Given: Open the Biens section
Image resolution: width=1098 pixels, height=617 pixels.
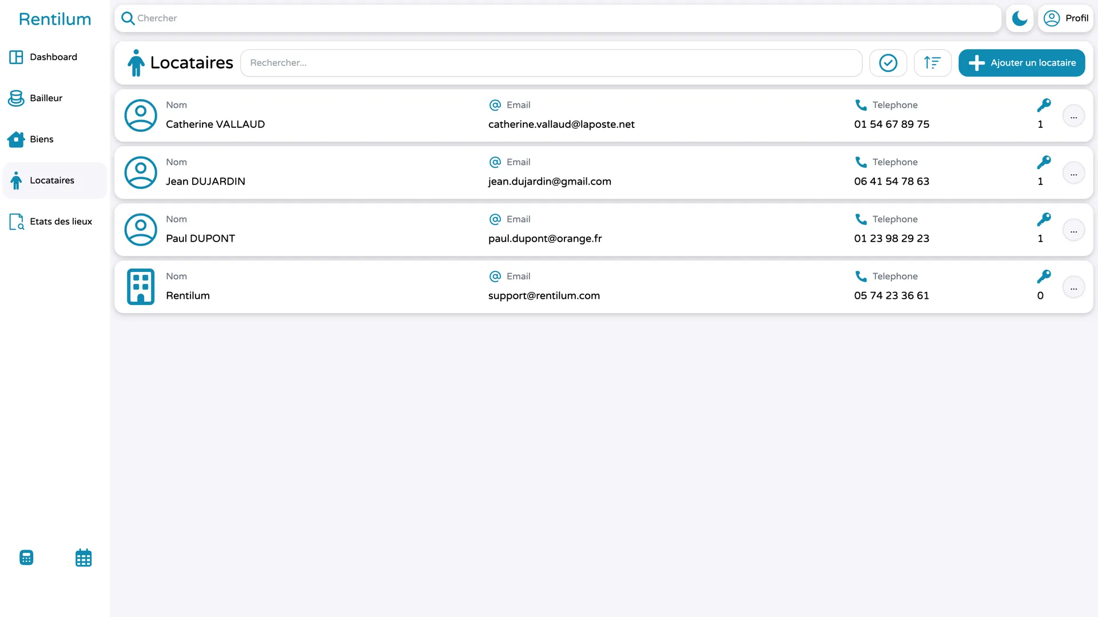Looking at the screenshot, I should (x=55, y=139).
